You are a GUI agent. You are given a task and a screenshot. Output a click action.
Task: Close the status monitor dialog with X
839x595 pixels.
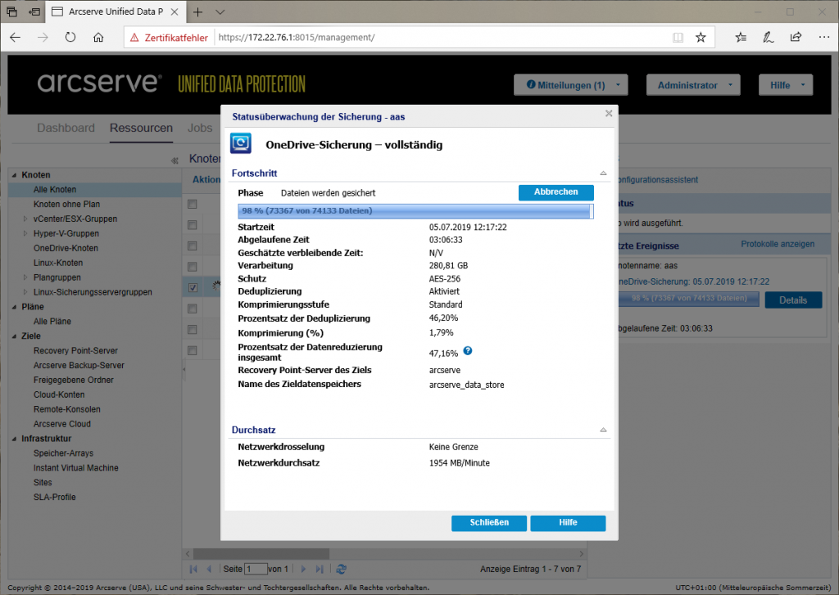point(608,114)
